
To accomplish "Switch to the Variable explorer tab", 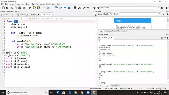I will click(110, 31).
